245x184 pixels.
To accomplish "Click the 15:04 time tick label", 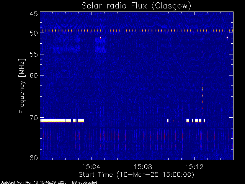I will 91,167.
